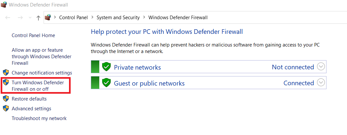This screenshot has height=135, width=347.
Task: Click the green shield beside Guest or public networks
Action: pyautogui.click(x=106, y=83)
